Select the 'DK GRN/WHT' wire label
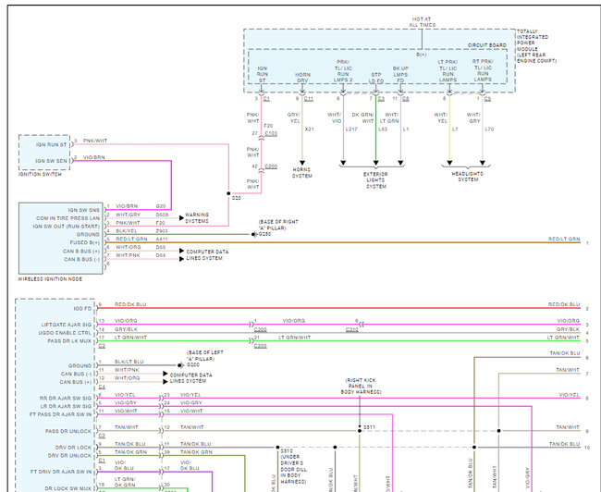The image size is (601, 492). point(363,117)
